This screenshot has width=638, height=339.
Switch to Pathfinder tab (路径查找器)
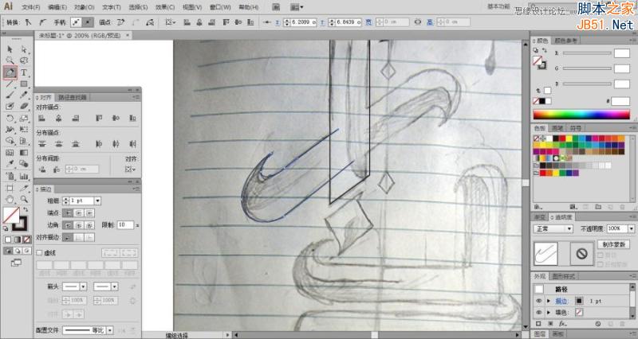tap(72, 97)
